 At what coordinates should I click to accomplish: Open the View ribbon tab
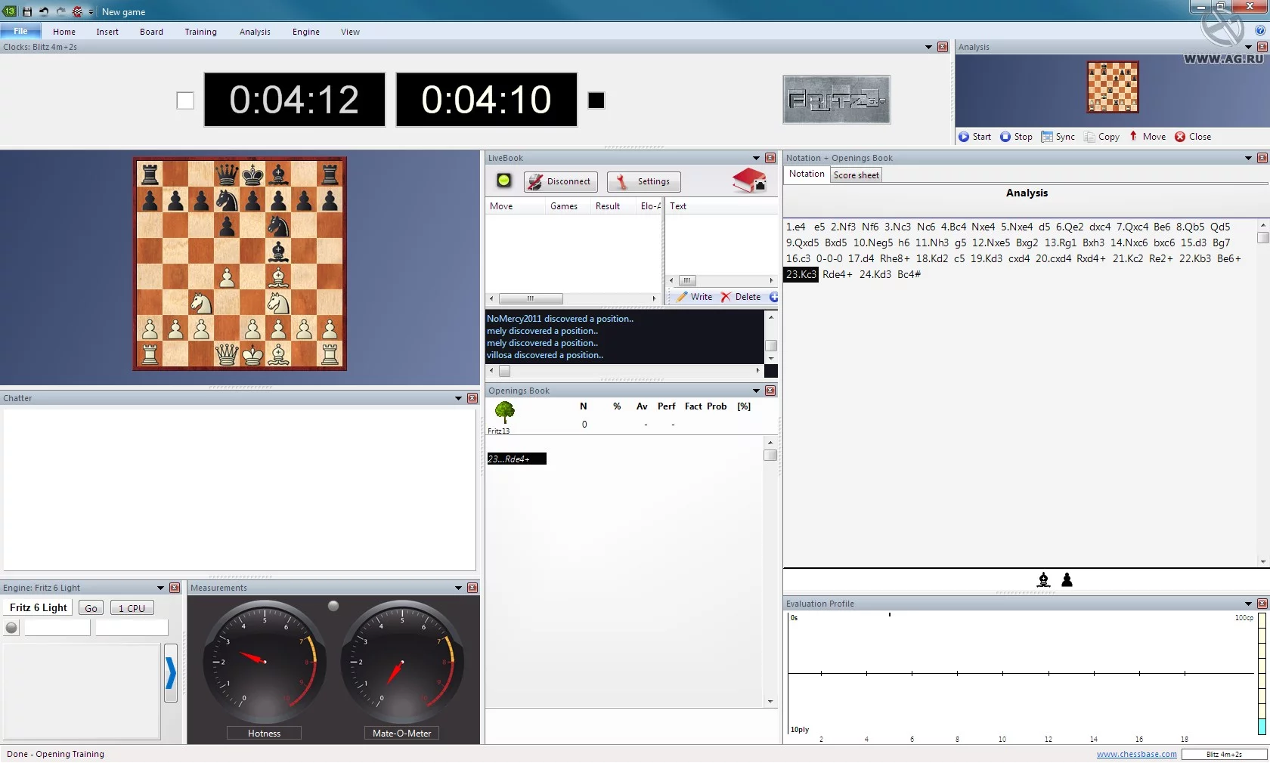pos(350,32)
